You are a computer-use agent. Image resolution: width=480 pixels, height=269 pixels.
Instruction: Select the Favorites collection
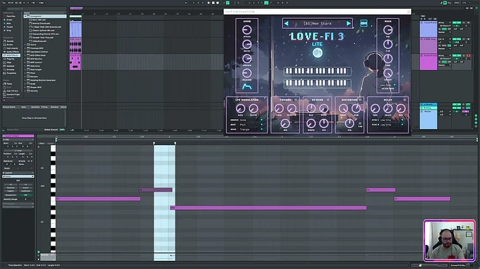[x=9, y=16]
